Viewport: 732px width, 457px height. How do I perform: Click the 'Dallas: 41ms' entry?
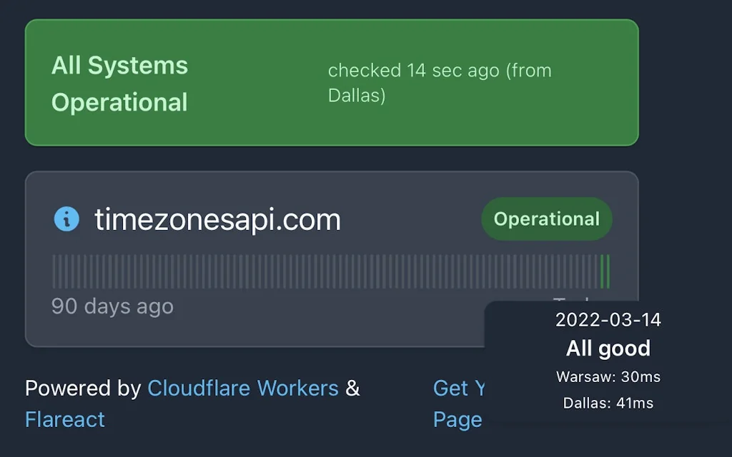(608, 403)
